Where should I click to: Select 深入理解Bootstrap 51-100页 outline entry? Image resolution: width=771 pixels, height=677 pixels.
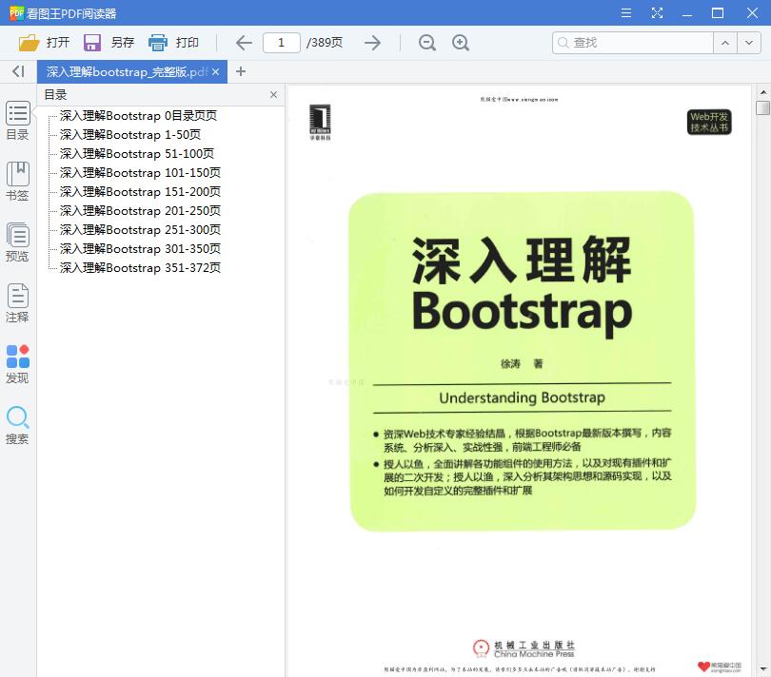[137, 154]
